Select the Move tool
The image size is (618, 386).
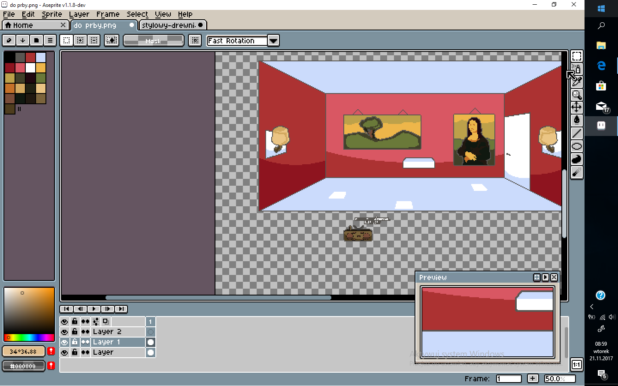click(576, 107)
